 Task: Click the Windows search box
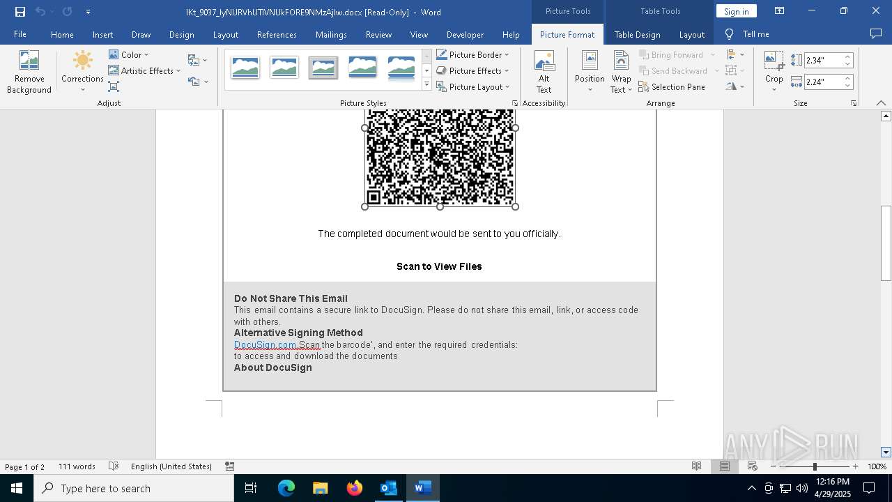click(134, 488)
